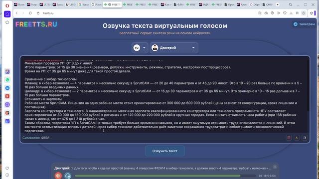
Task: View site security lock info
Action: (38, 13)
